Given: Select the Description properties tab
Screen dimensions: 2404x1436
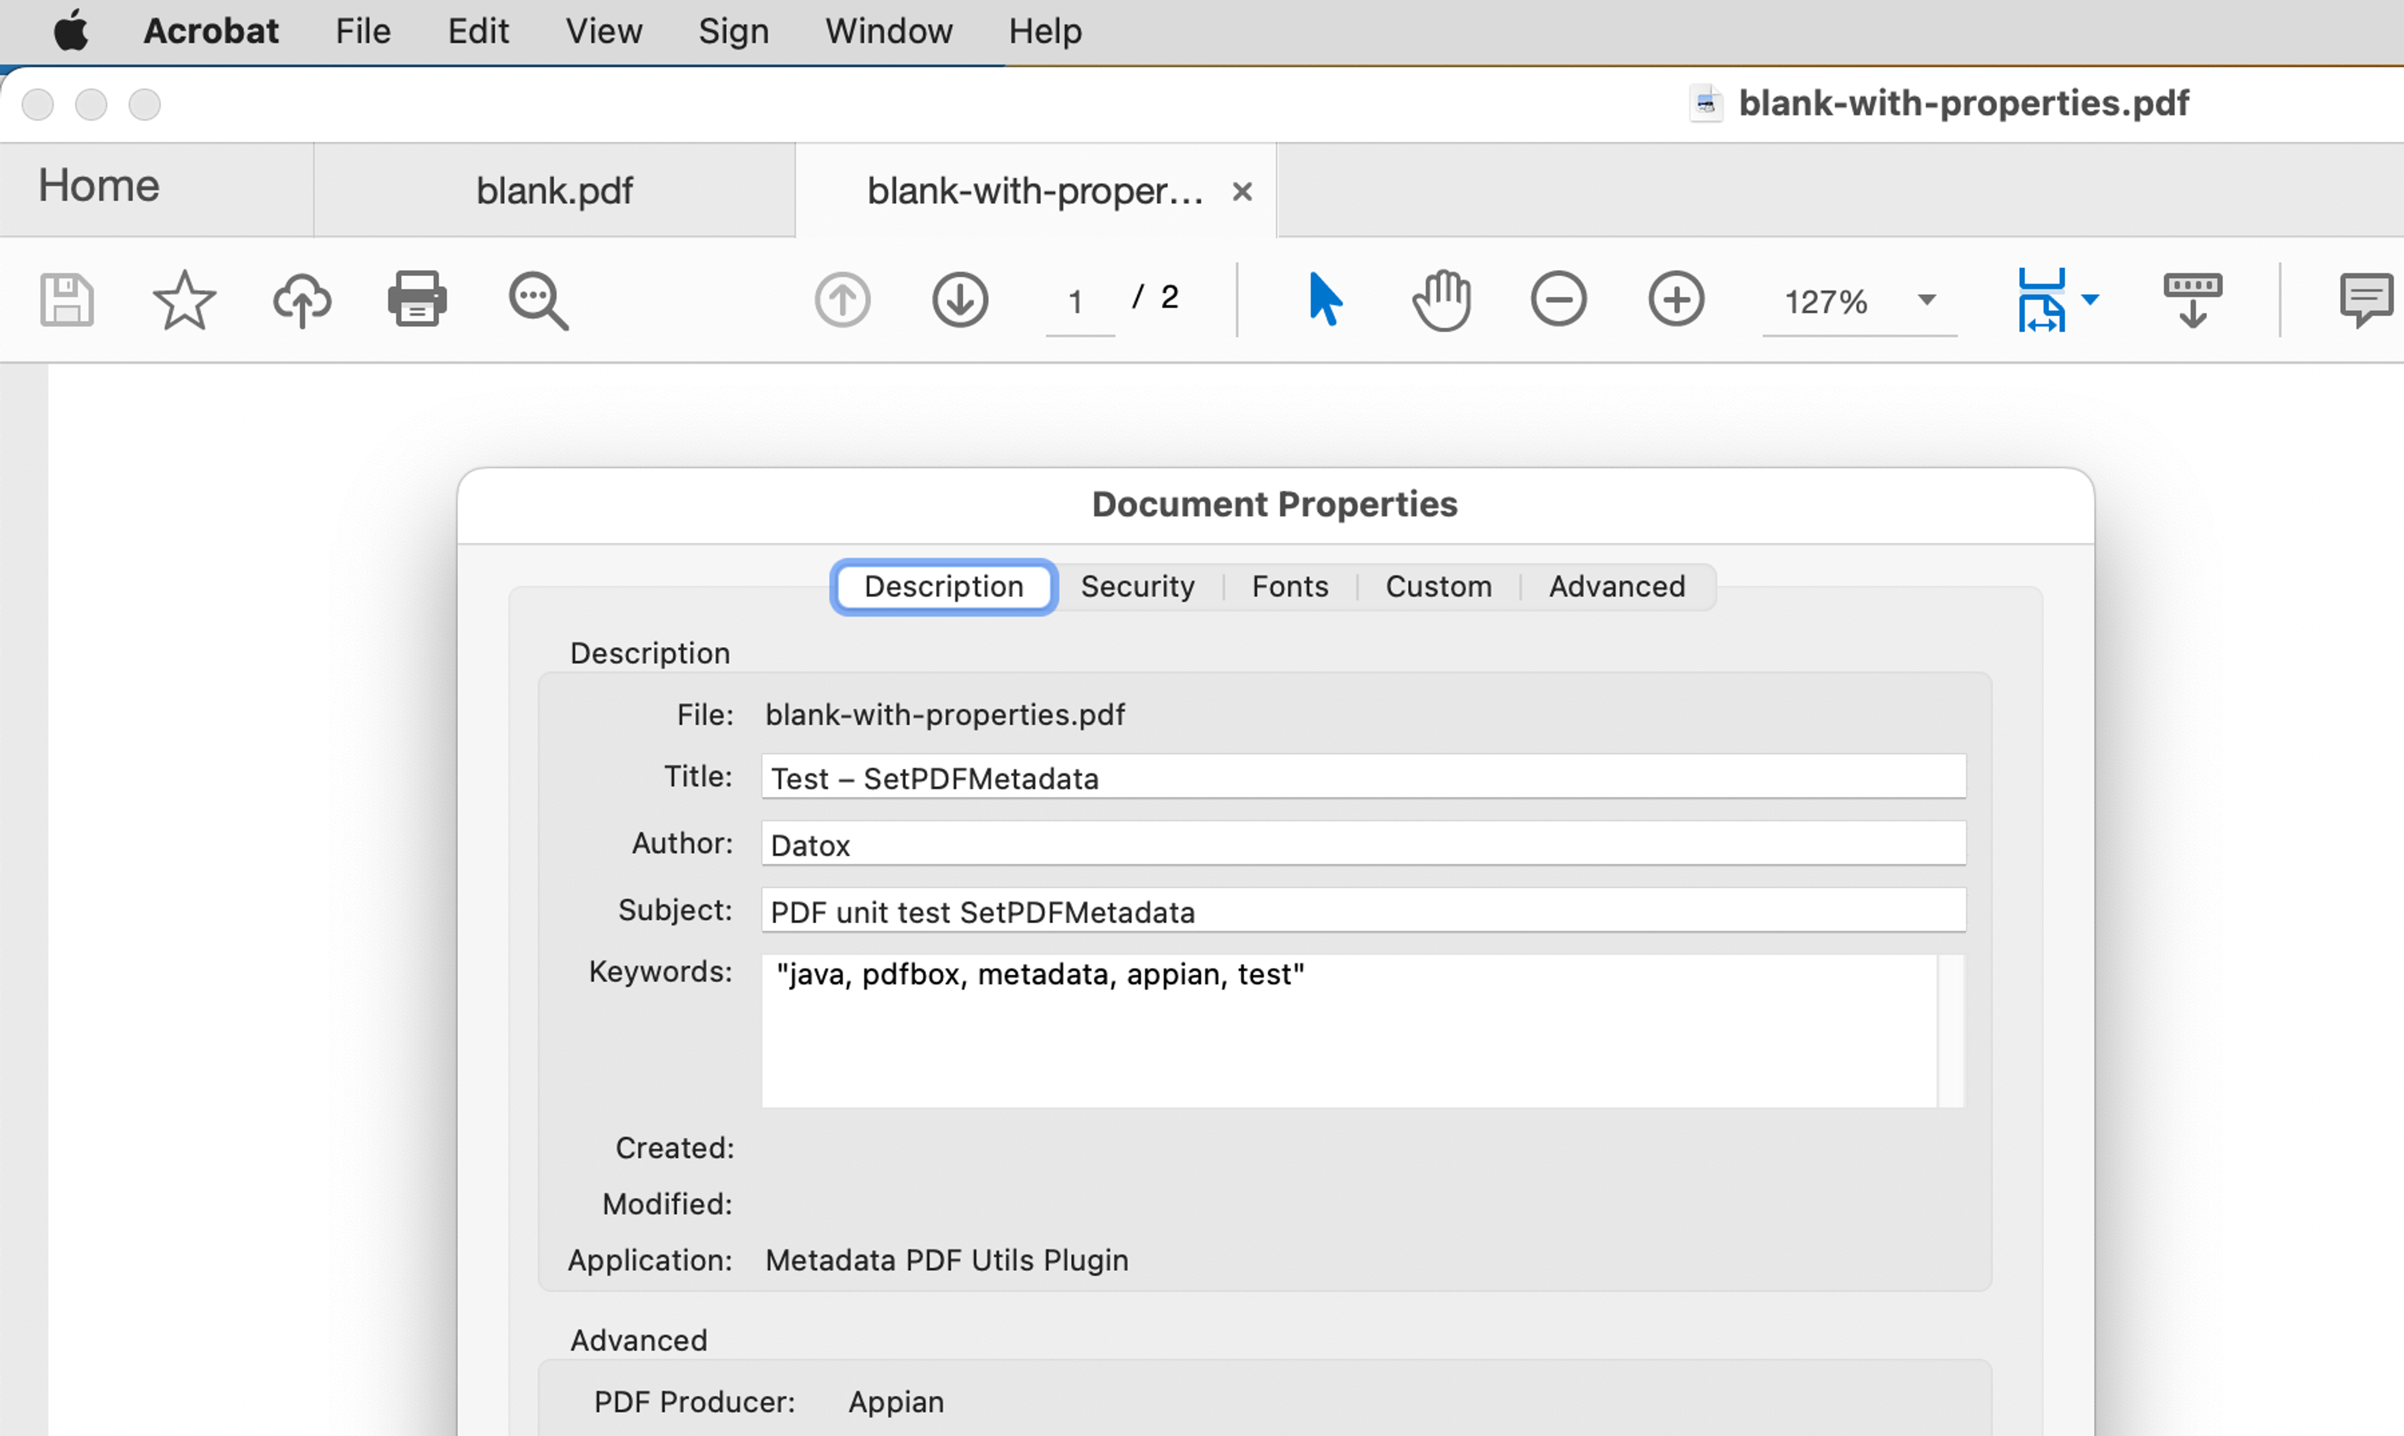Looking at the screenshot, I should [x=943, y=587].
